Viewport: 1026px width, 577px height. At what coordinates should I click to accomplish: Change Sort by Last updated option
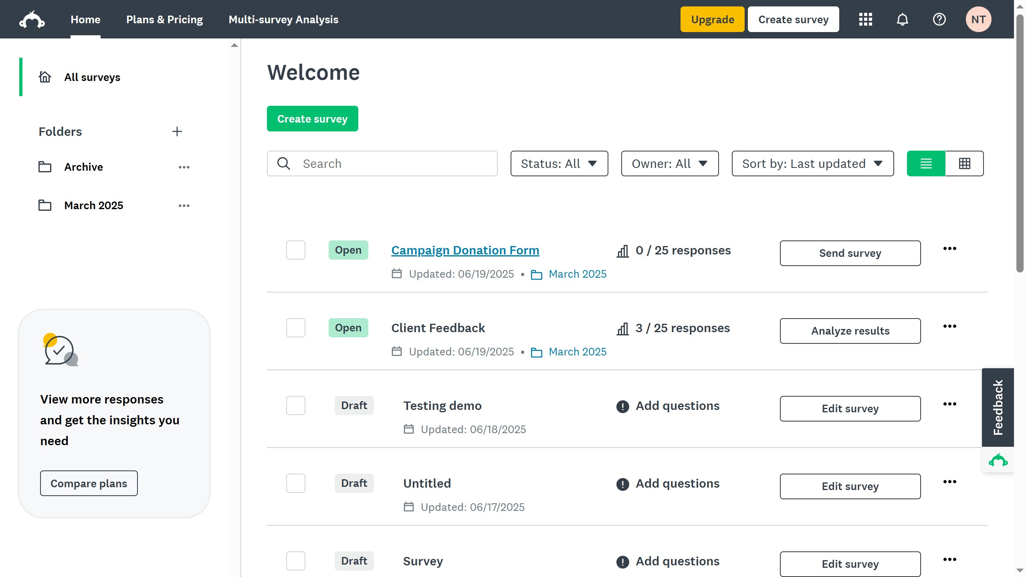click(x=812, y=163)
